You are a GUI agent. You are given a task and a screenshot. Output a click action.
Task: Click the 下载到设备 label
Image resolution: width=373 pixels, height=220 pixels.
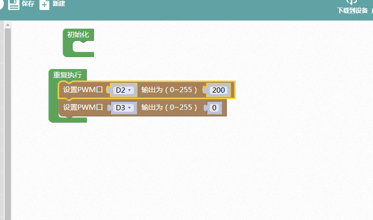[x=352, y=10]
